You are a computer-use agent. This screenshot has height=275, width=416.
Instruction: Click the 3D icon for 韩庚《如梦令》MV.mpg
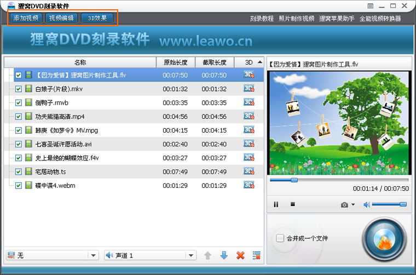(x=249, y=130)
